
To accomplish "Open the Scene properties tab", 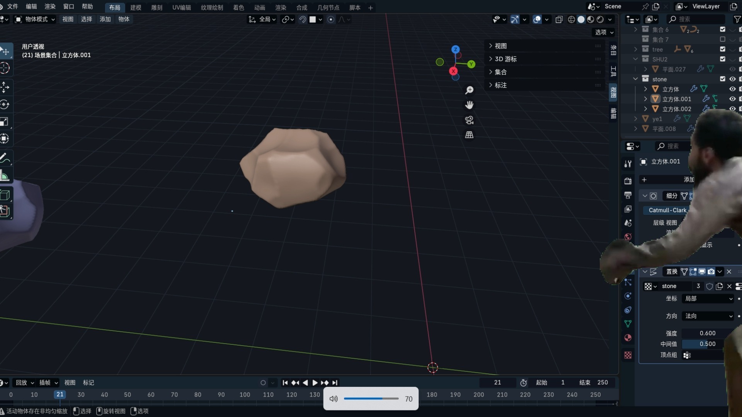I will [x=628, y=223].
